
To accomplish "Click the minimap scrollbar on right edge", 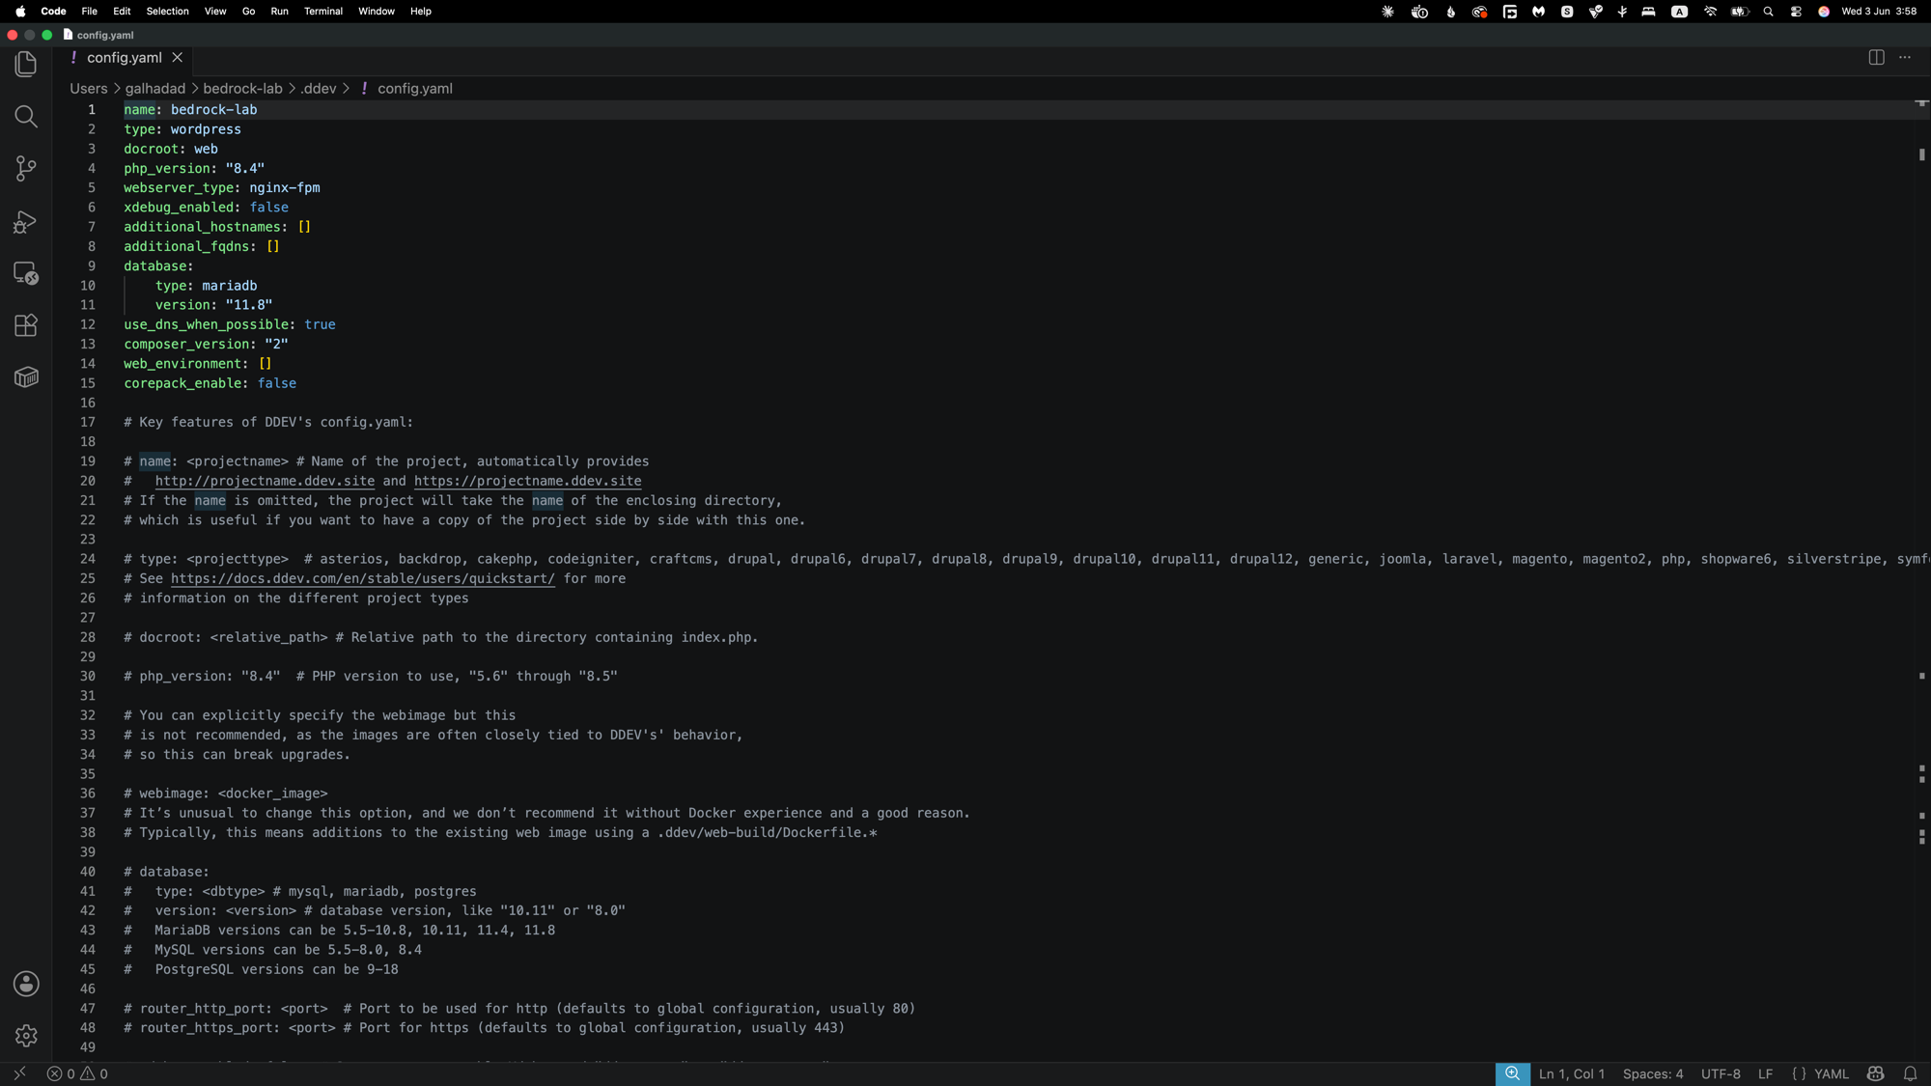I will pyautogui.click(x=1921, y=579).
